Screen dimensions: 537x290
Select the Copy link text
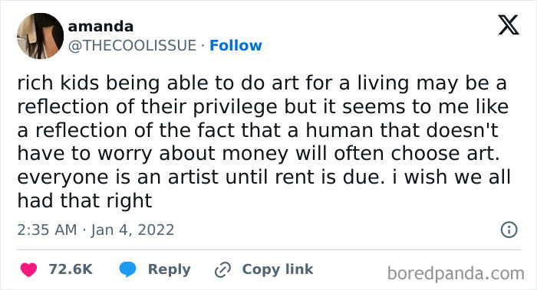click(x=278, y=269)
